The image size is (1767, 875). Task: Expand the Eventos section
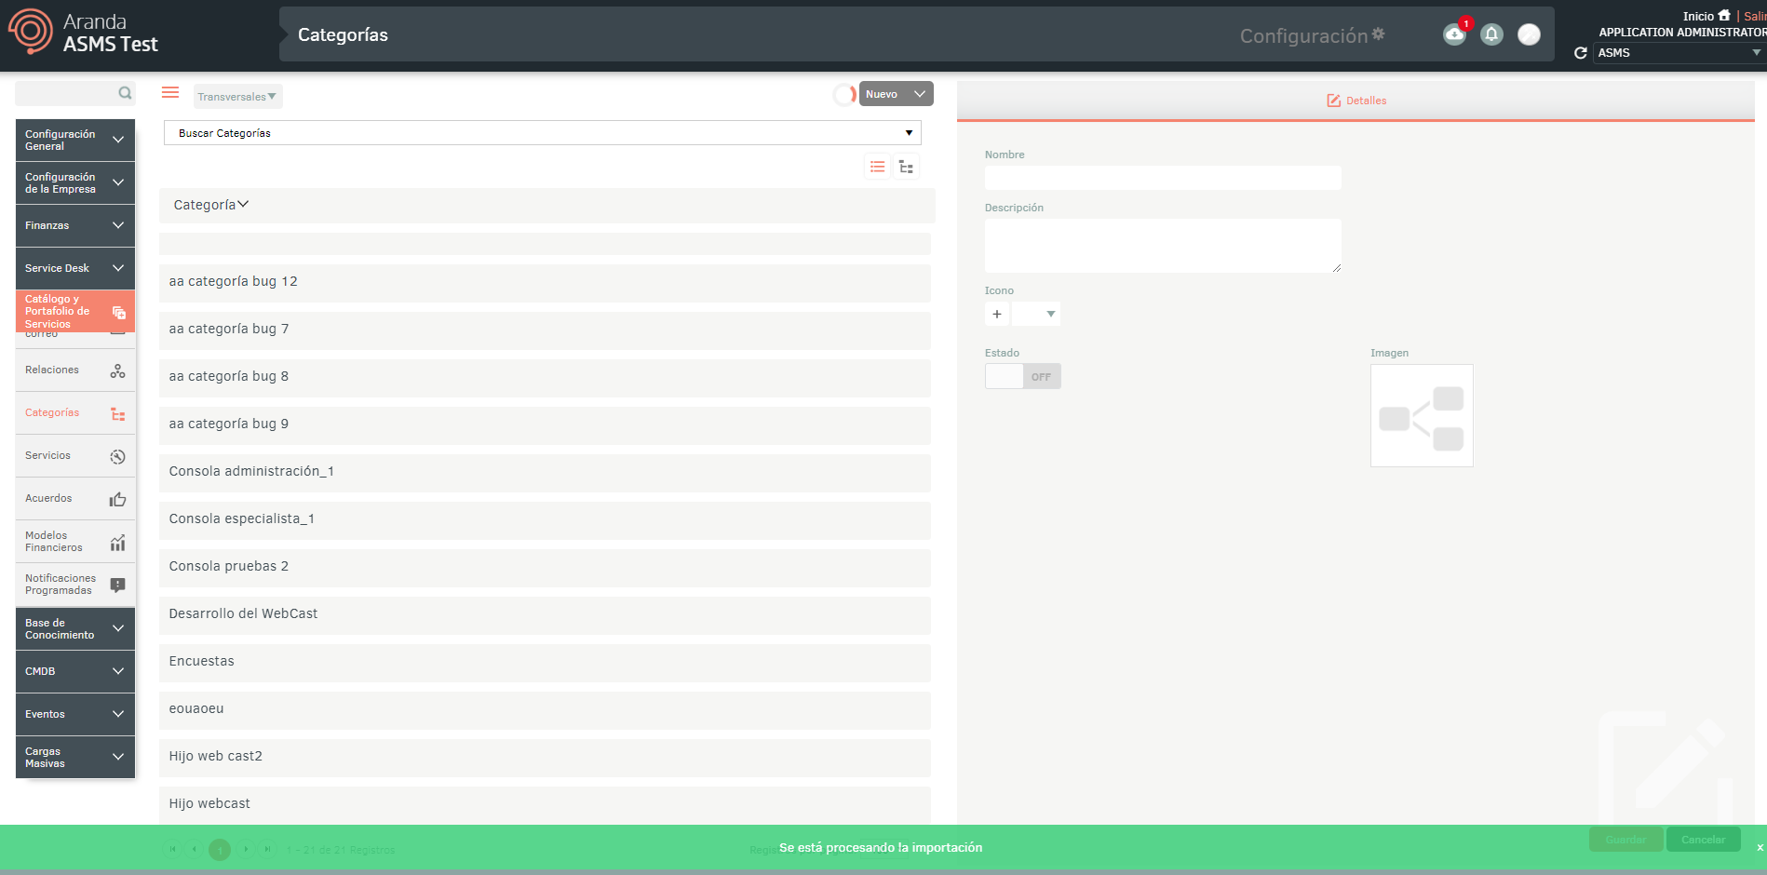click(x=75, y=714)
